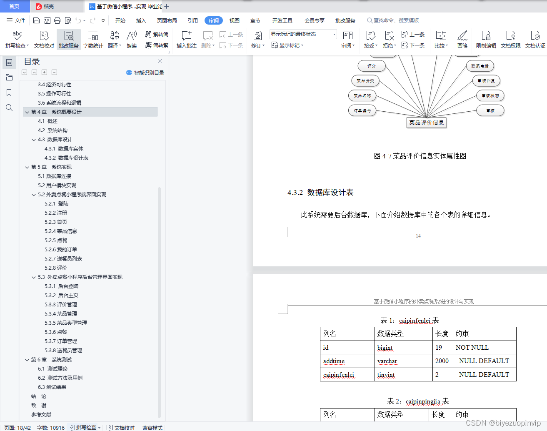Reject the revision (拒绝)
Screen dimensions: 547x431
pos(389,40)
